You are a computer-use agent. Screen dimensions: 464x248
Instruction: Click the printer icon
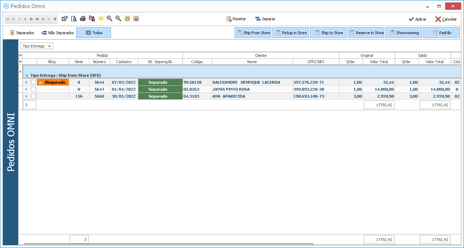pos(83,18)
